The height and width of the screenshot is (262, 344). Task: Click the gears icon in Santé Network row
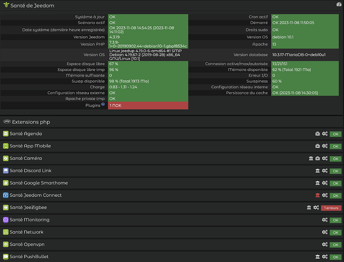pos(325,232)
